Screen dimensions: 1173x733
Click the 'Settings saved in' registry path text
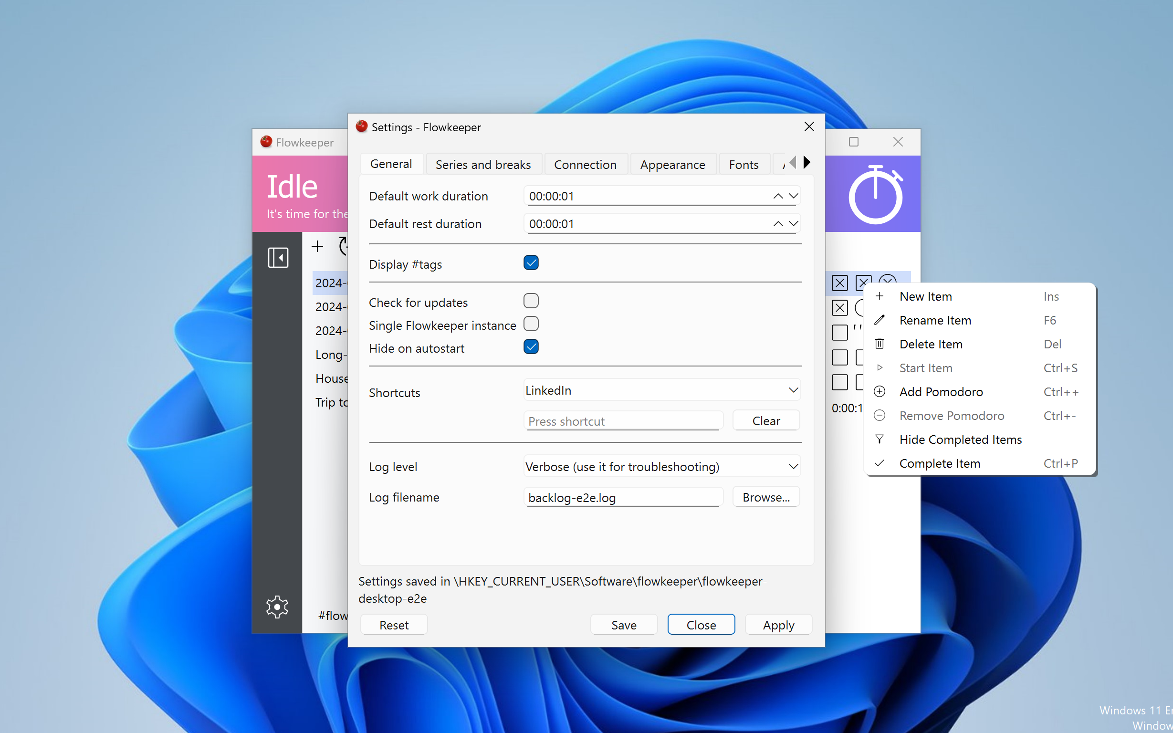coord(562,590)
